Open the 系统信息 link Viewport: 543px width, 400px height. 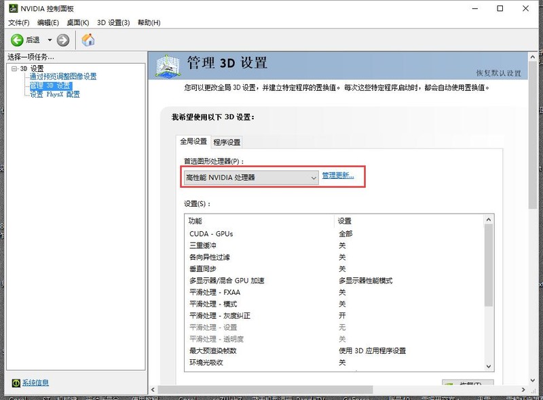tap(36, 382)
